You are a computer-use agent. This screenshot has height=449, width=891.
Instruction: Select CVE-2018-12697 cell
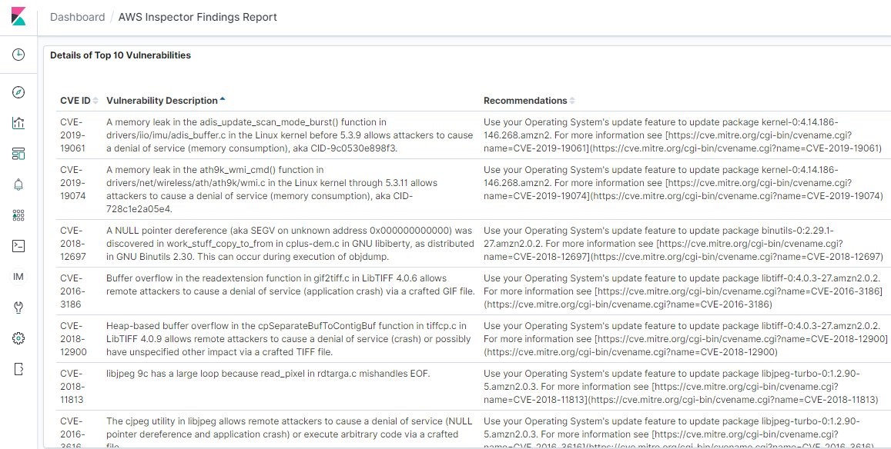[x=72, y=244]
